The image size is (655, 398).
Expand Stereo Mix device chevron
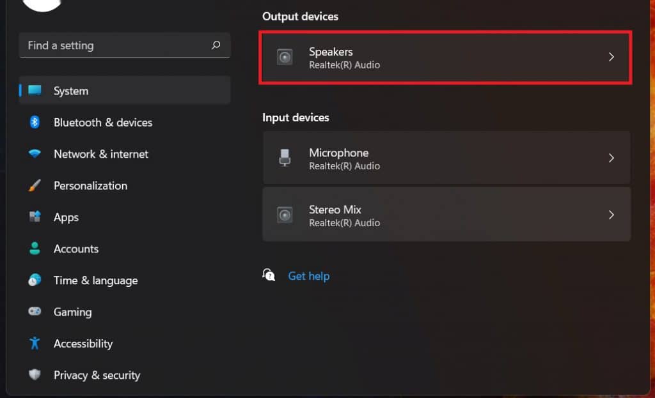tap(611, 215)
